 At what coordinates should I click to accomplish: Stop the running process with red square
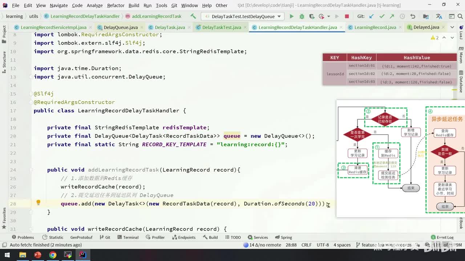(x=347, y=16)
